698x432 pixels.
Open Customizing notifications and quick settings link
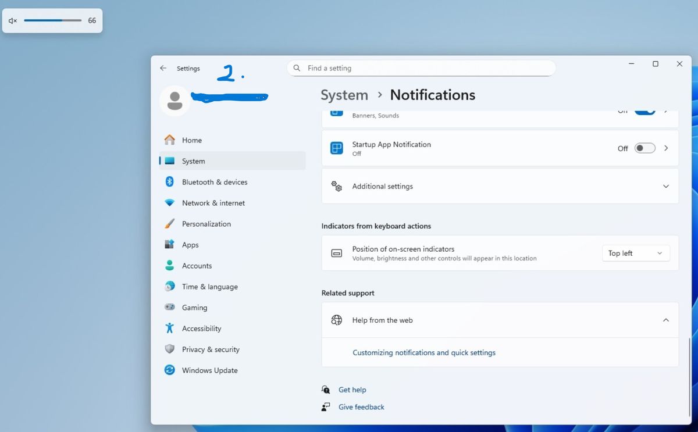(424, 353)
